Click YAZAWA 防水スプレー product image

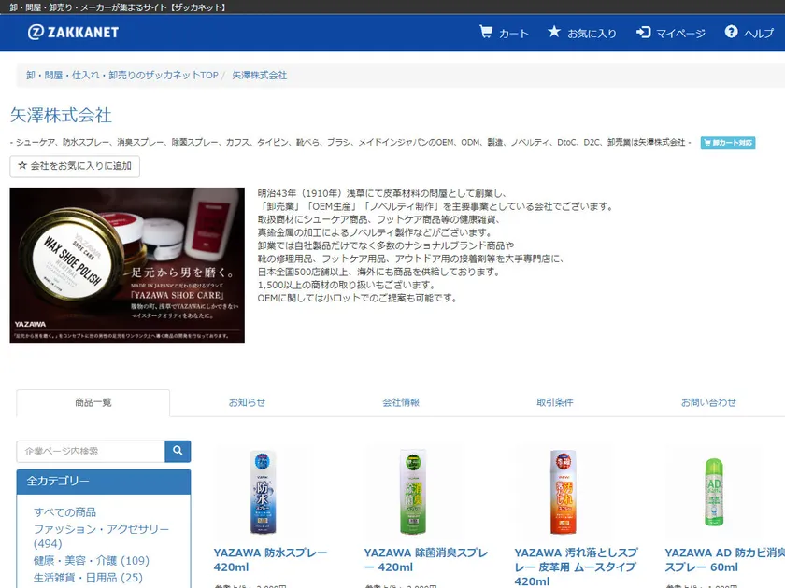[x=264, y=491]
